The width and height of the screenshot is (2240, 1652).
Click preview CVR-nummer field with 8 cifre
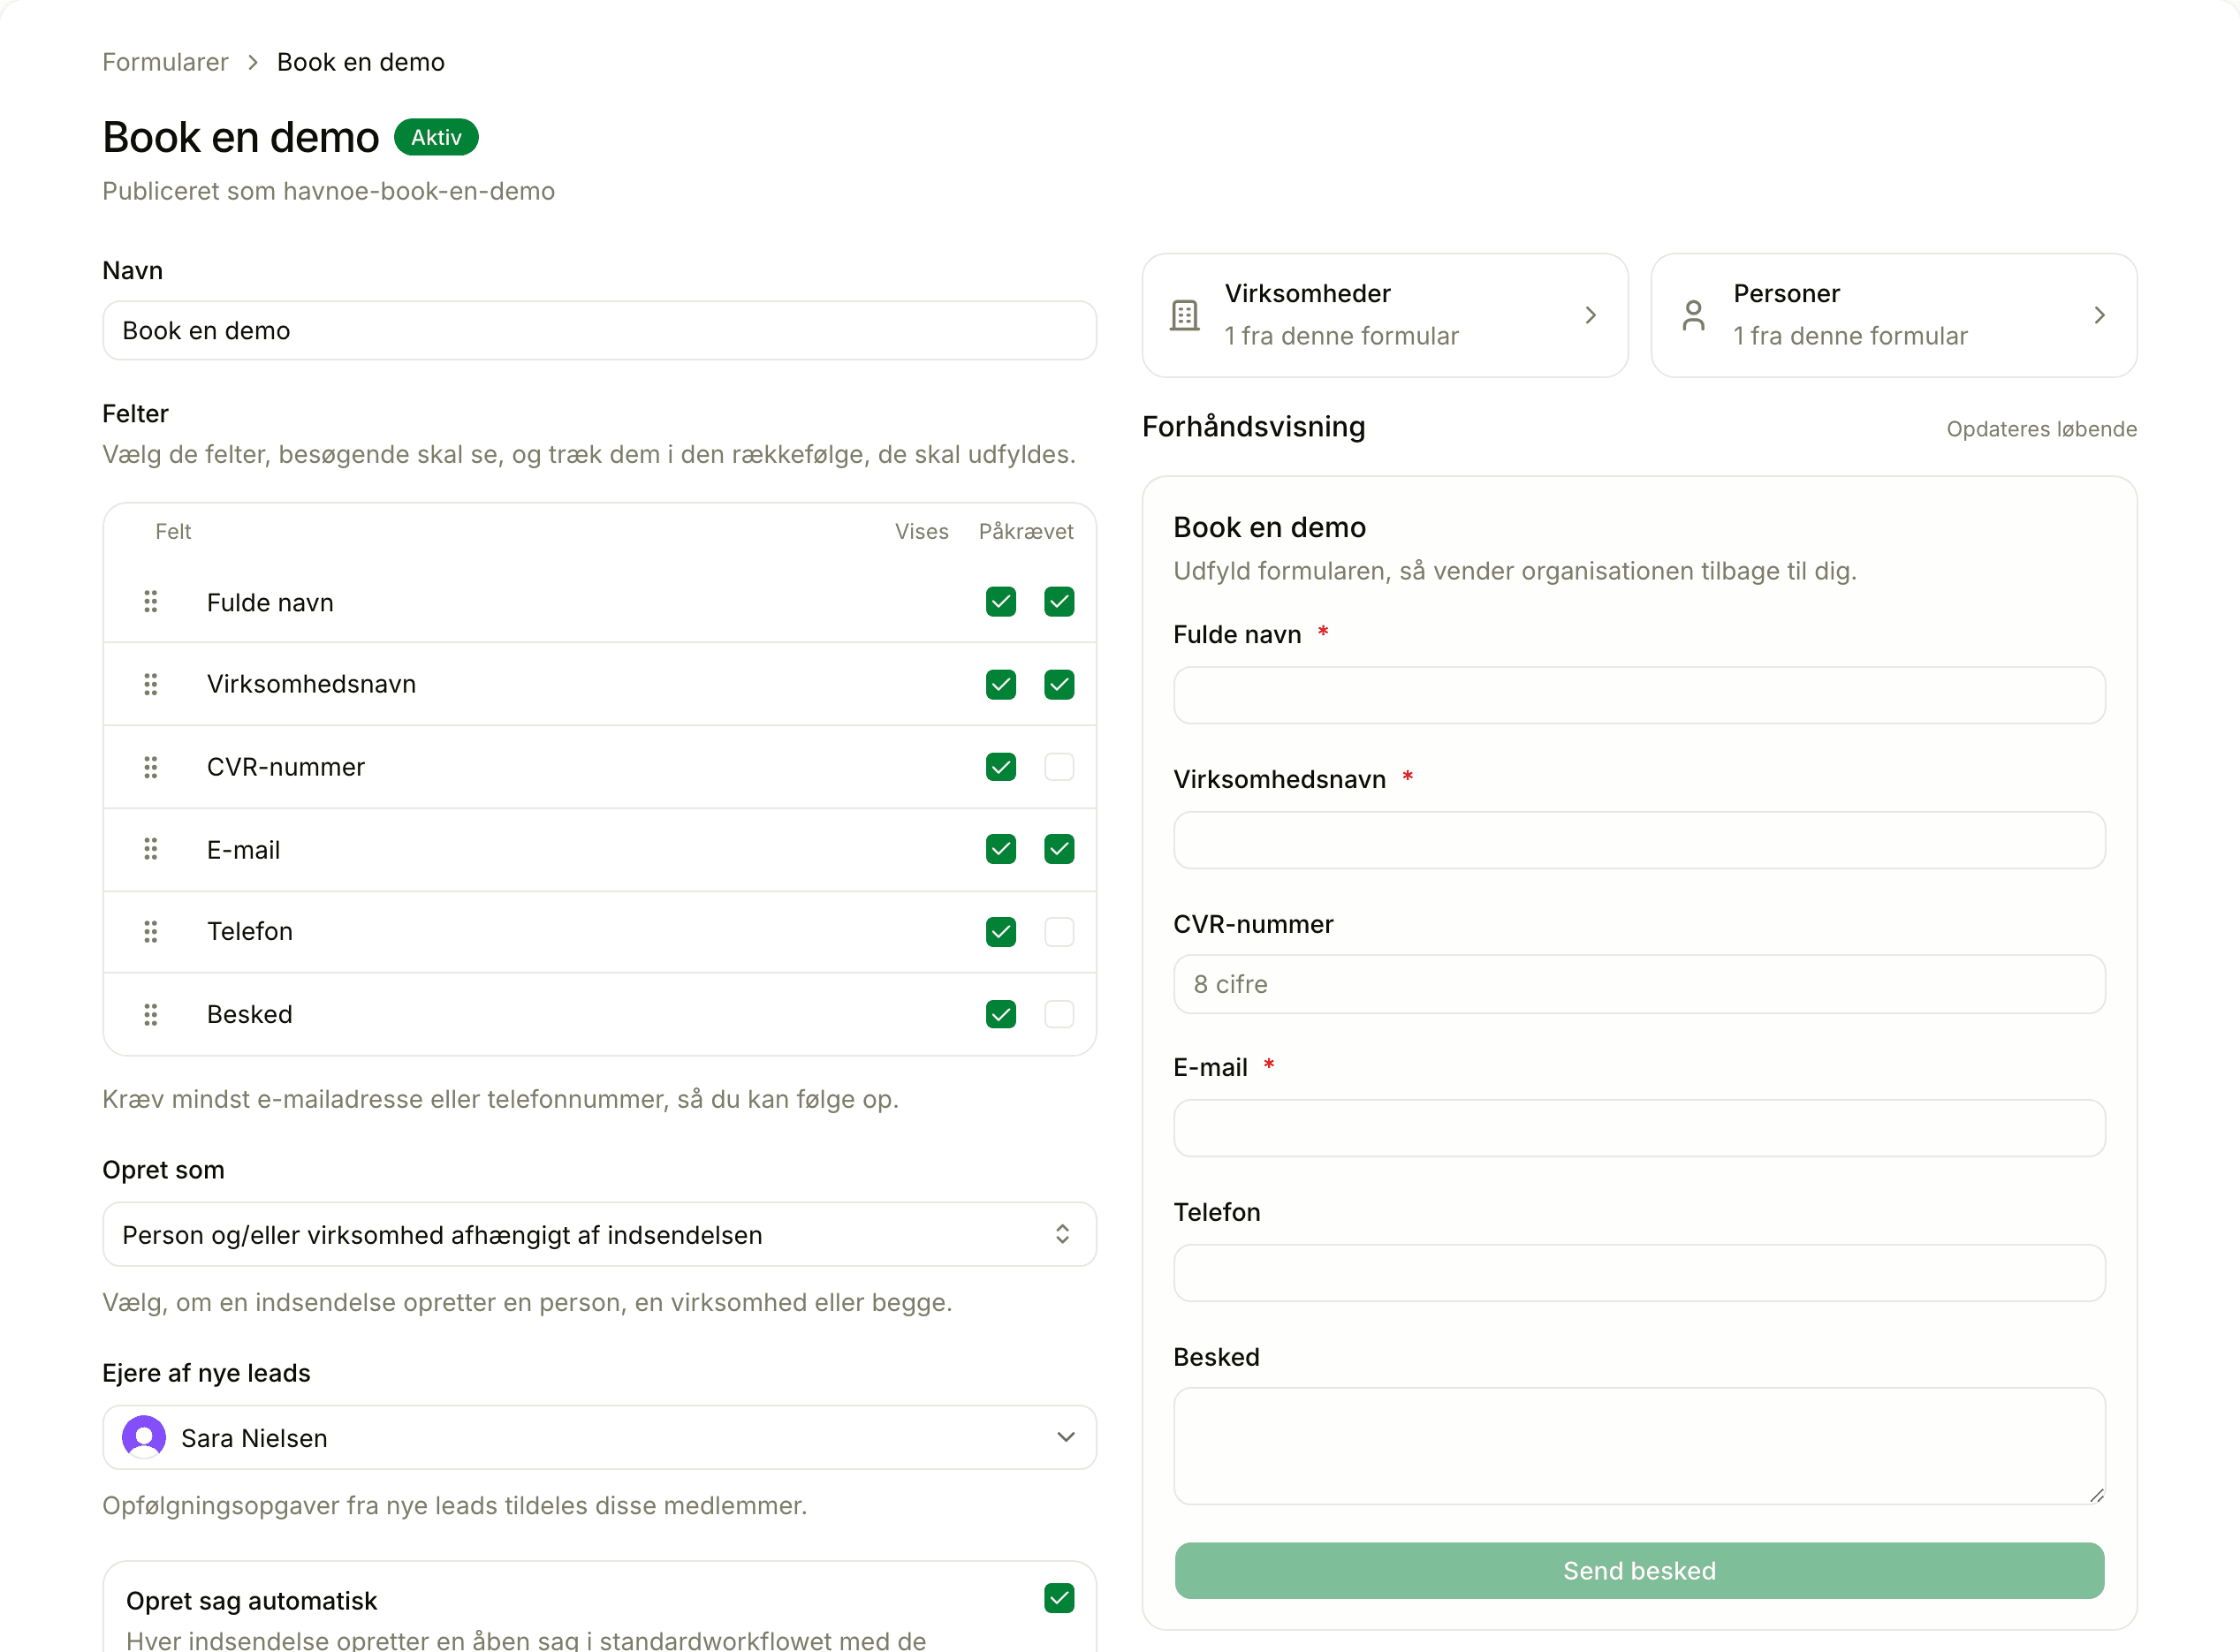(x=1639, y=984)
